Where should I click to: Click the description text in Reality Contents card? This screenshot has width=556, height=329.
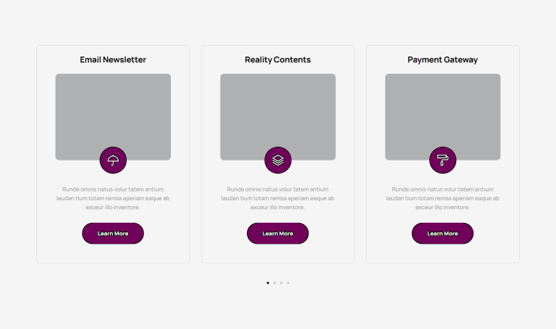tap(278, 198)
